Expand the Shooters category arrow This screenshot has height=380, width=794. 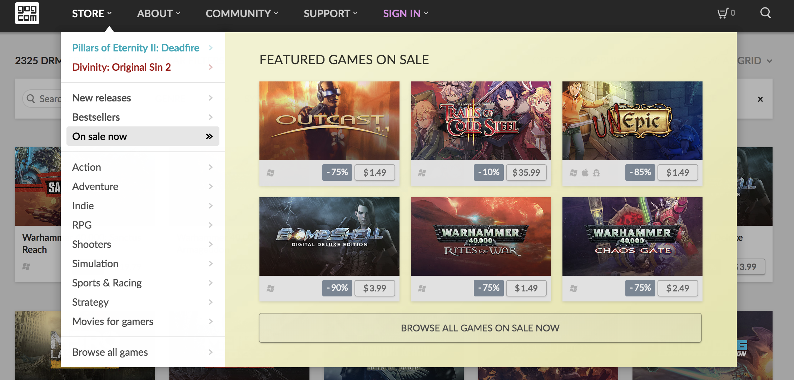tap(210, 244)
